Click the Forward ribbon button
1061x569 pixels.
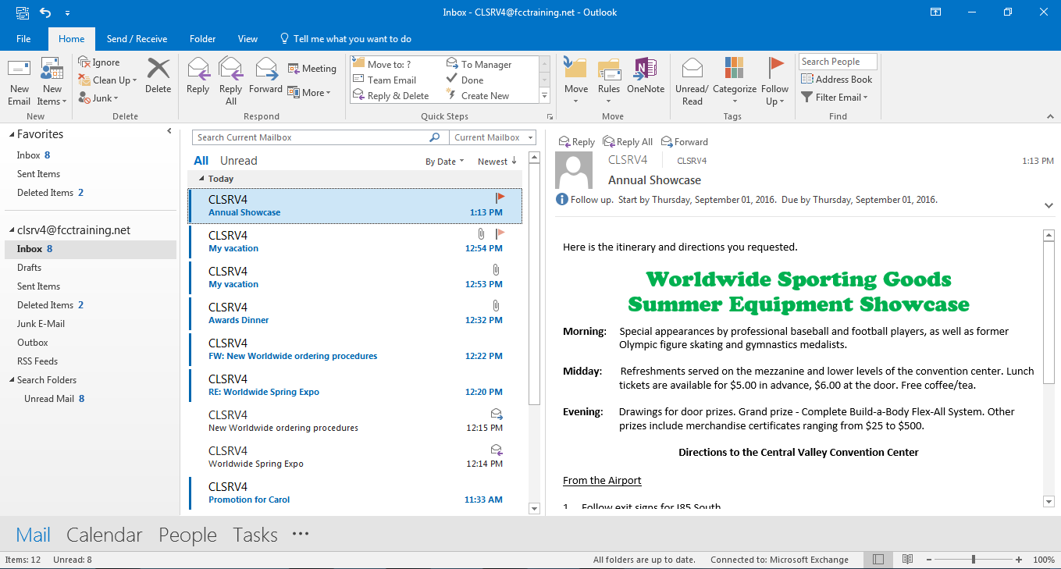(265, 76)
